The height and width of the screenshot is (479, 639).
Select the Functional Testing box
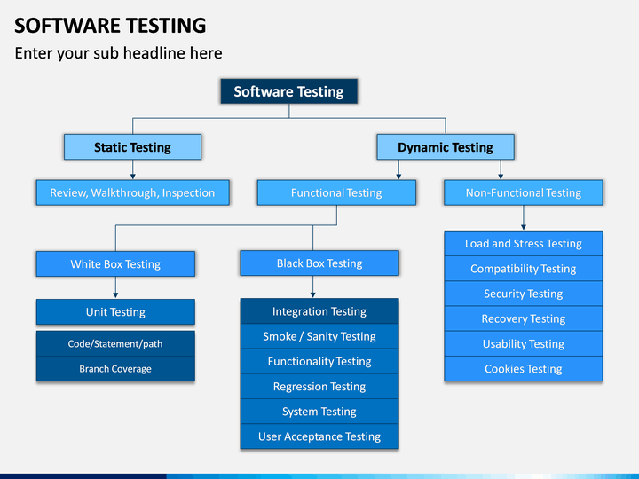(336, 192)
